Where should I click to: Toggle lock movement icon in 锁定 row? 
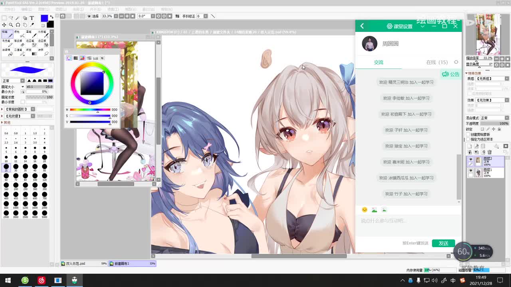[493, 129]
